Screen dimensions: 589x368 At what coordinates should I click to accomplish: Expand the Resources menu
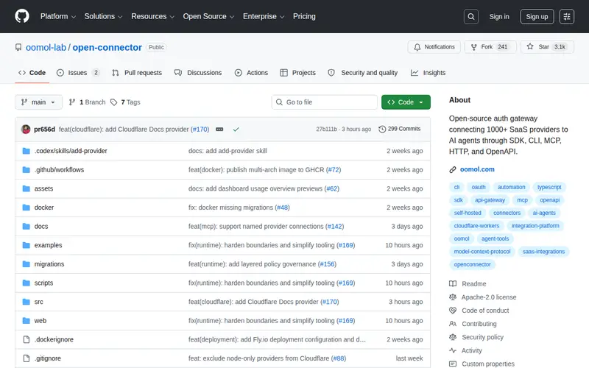tap(152, 16)
